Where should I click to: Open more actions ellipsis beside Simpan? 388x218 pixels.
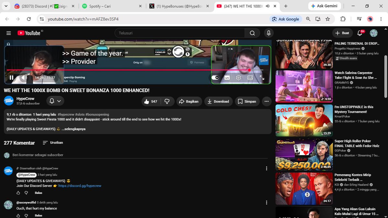(x=266, y=101)
